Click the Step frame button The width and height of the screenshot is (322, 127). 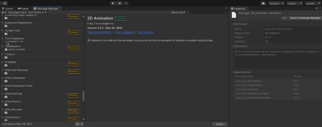click(x=126, y=3)
